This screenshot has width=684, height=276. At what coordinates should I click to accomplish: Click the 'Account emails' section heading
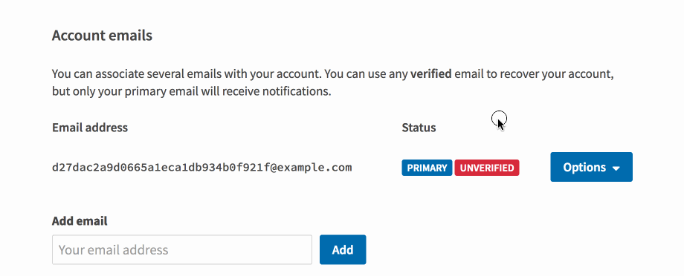102,36
